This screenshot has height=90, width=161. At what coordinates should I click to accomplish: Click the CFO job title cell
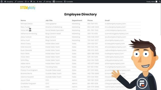click(47, 83)
